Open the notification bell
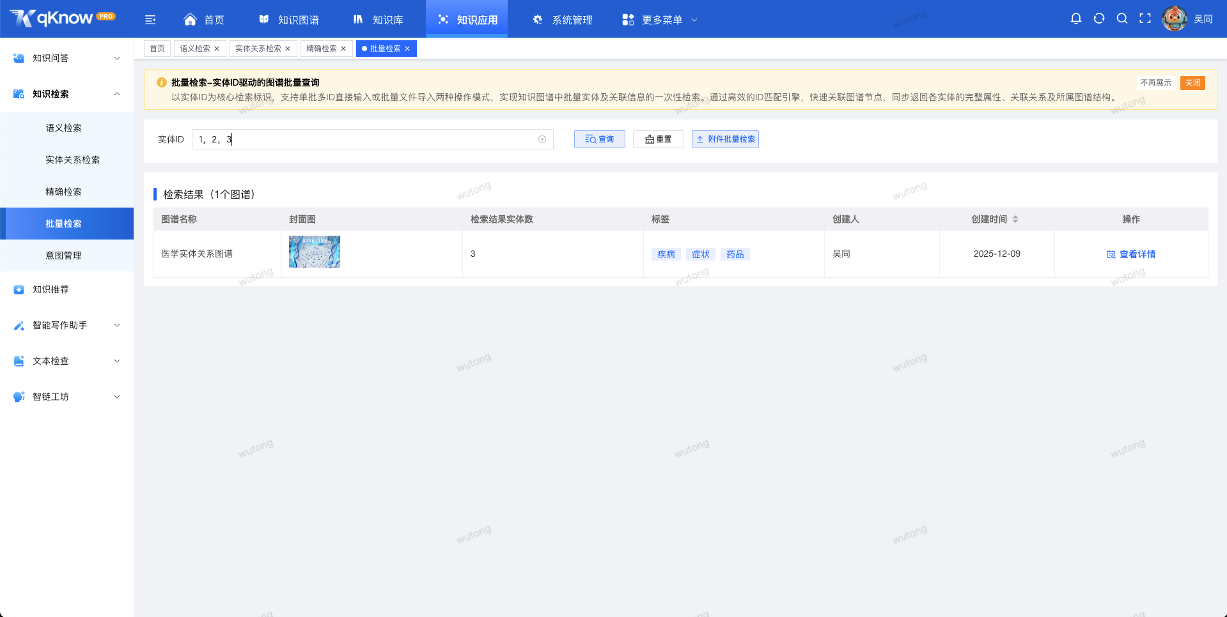The height and width of the screenshot is (617, 1227). pyautogui.click(x=1076, y=19)
